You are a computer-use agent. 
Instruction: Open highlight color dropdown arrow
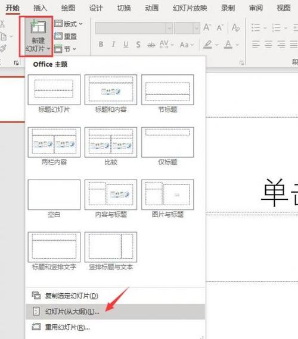[x=217, y=45]
